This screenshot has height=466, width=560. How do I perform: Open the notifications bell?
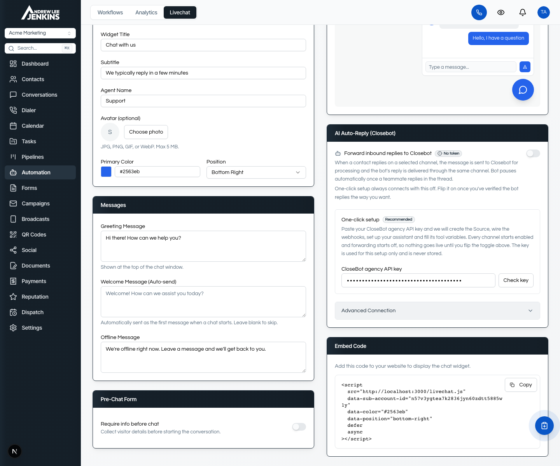[x=523, y=12]
